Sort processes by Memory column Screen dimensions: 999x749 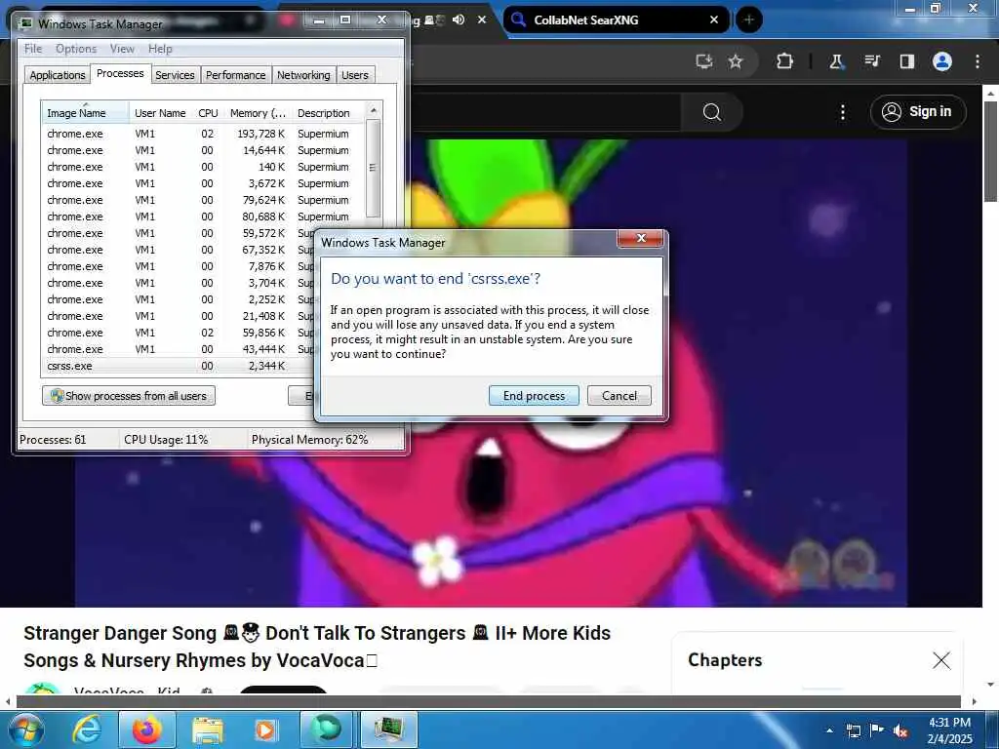coord(258,113)
